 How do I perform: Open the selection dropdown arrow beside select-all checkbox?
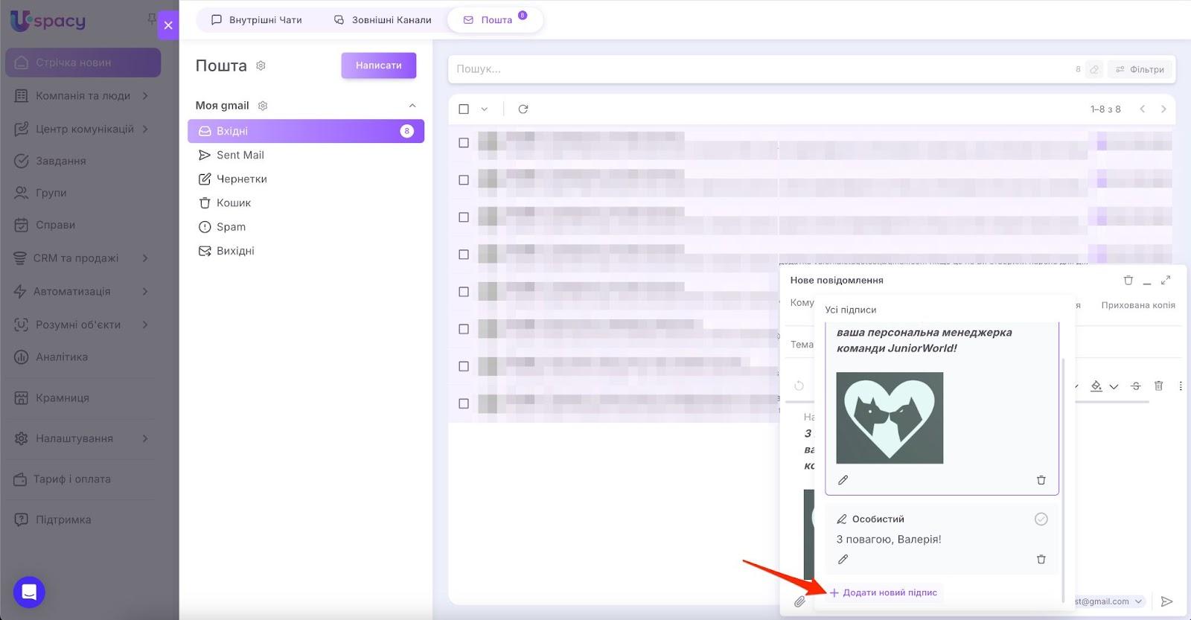point(484,109)
